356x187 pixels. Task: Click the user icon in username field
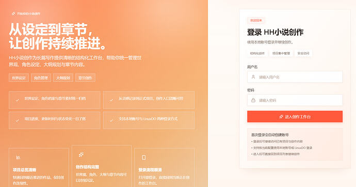click(253, 77)
